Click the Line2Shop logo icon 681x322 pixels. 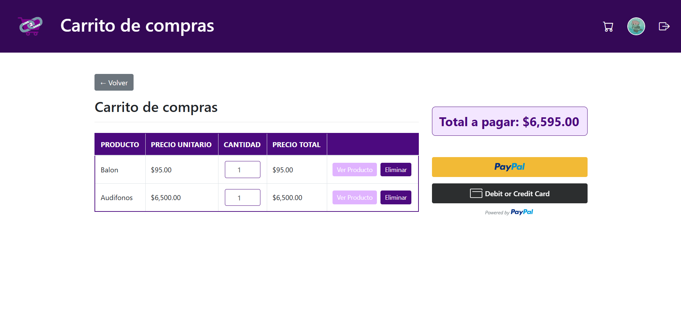click(x=30, y=26)
